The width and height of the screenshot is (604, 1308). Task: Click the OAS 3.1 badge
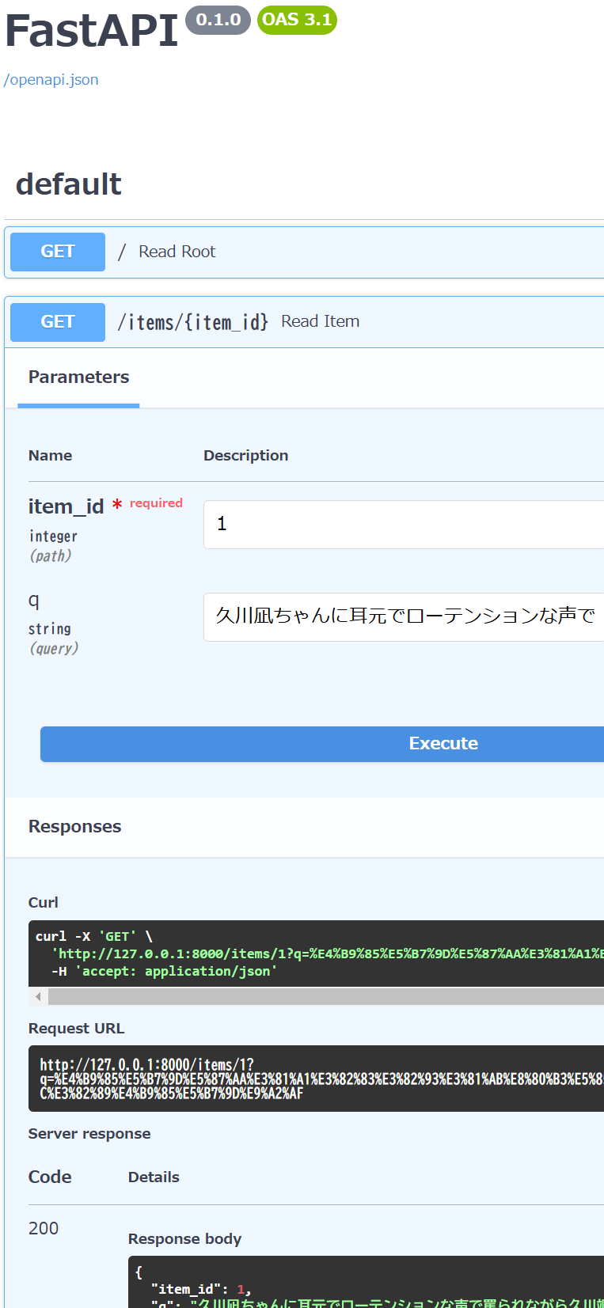297,20
